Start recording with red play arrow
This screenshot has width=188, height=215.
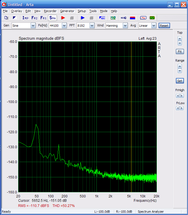[x=63, y=18]
